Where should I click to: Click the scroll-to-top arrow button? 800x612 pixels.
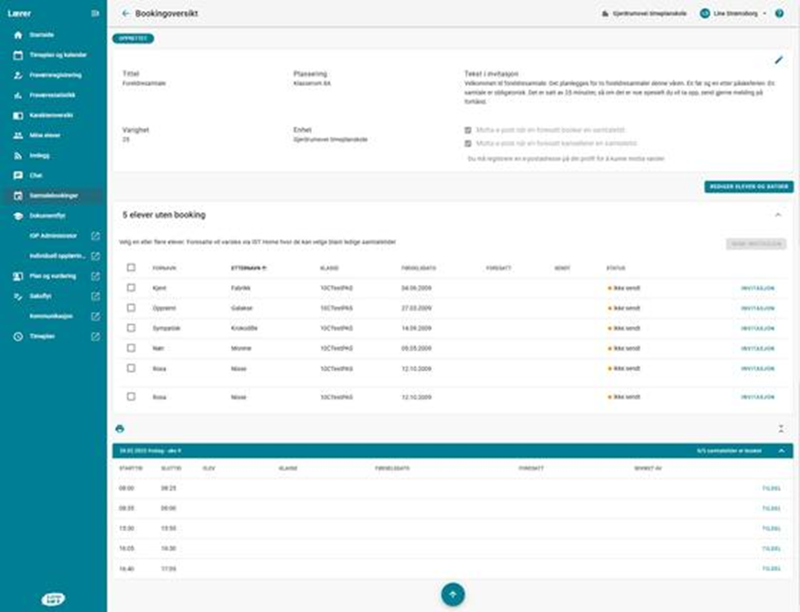453,594
